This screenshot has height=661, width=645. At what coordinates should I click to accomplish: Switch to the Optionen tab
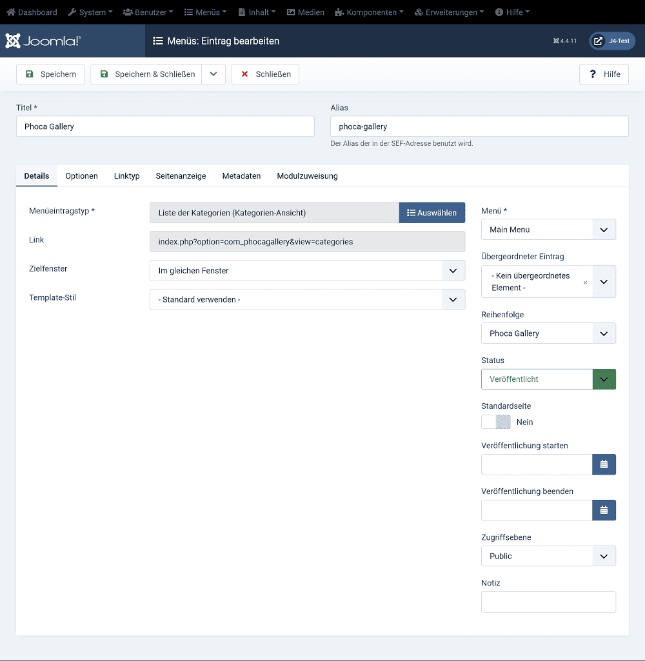click(x=81, y=176)
